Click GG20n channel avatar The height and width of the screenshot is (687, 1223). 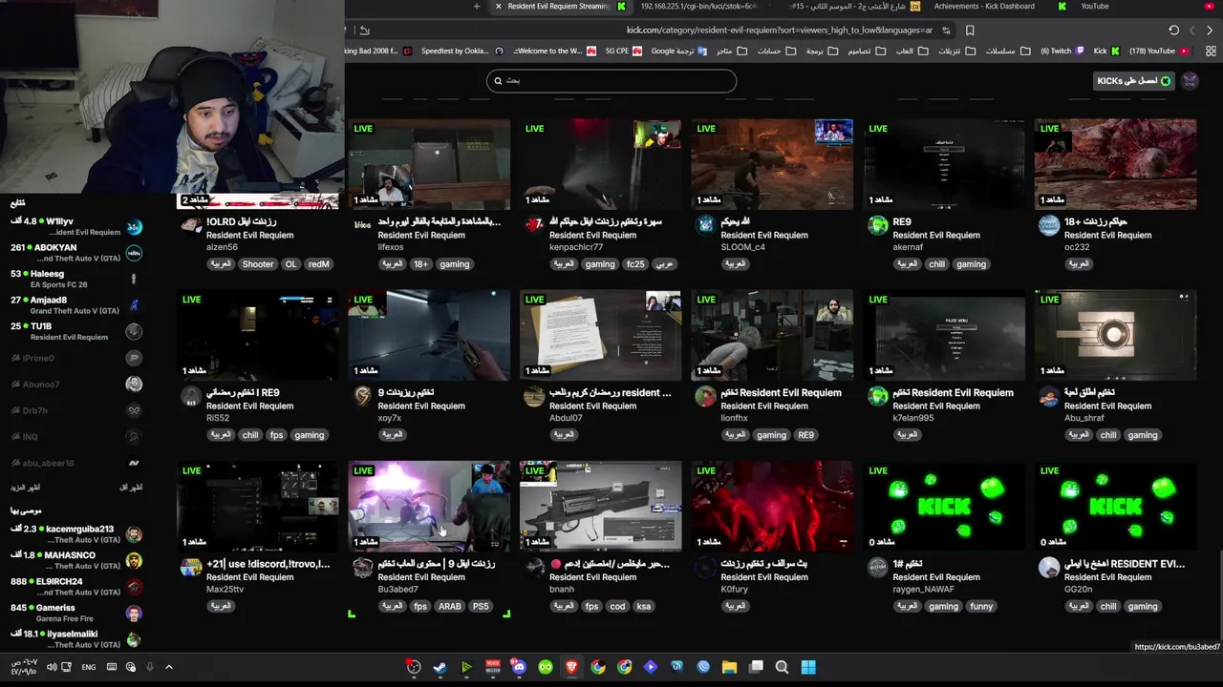pos(1049,568)
